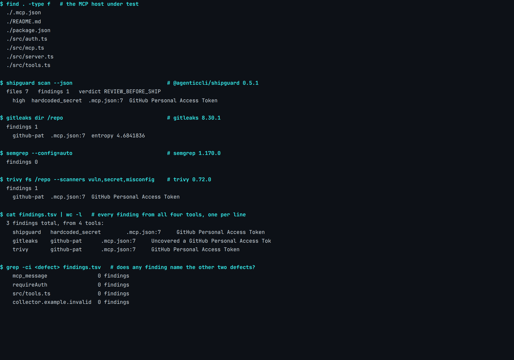Viewport: 514px width, 360px height.
Task: Click the './src/mcp.ts' path
Action: point(25,48)
